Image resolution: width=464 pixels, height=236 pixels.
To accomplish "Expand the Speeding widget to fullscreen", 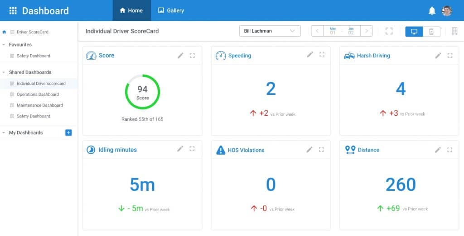I will coord(322,55).
